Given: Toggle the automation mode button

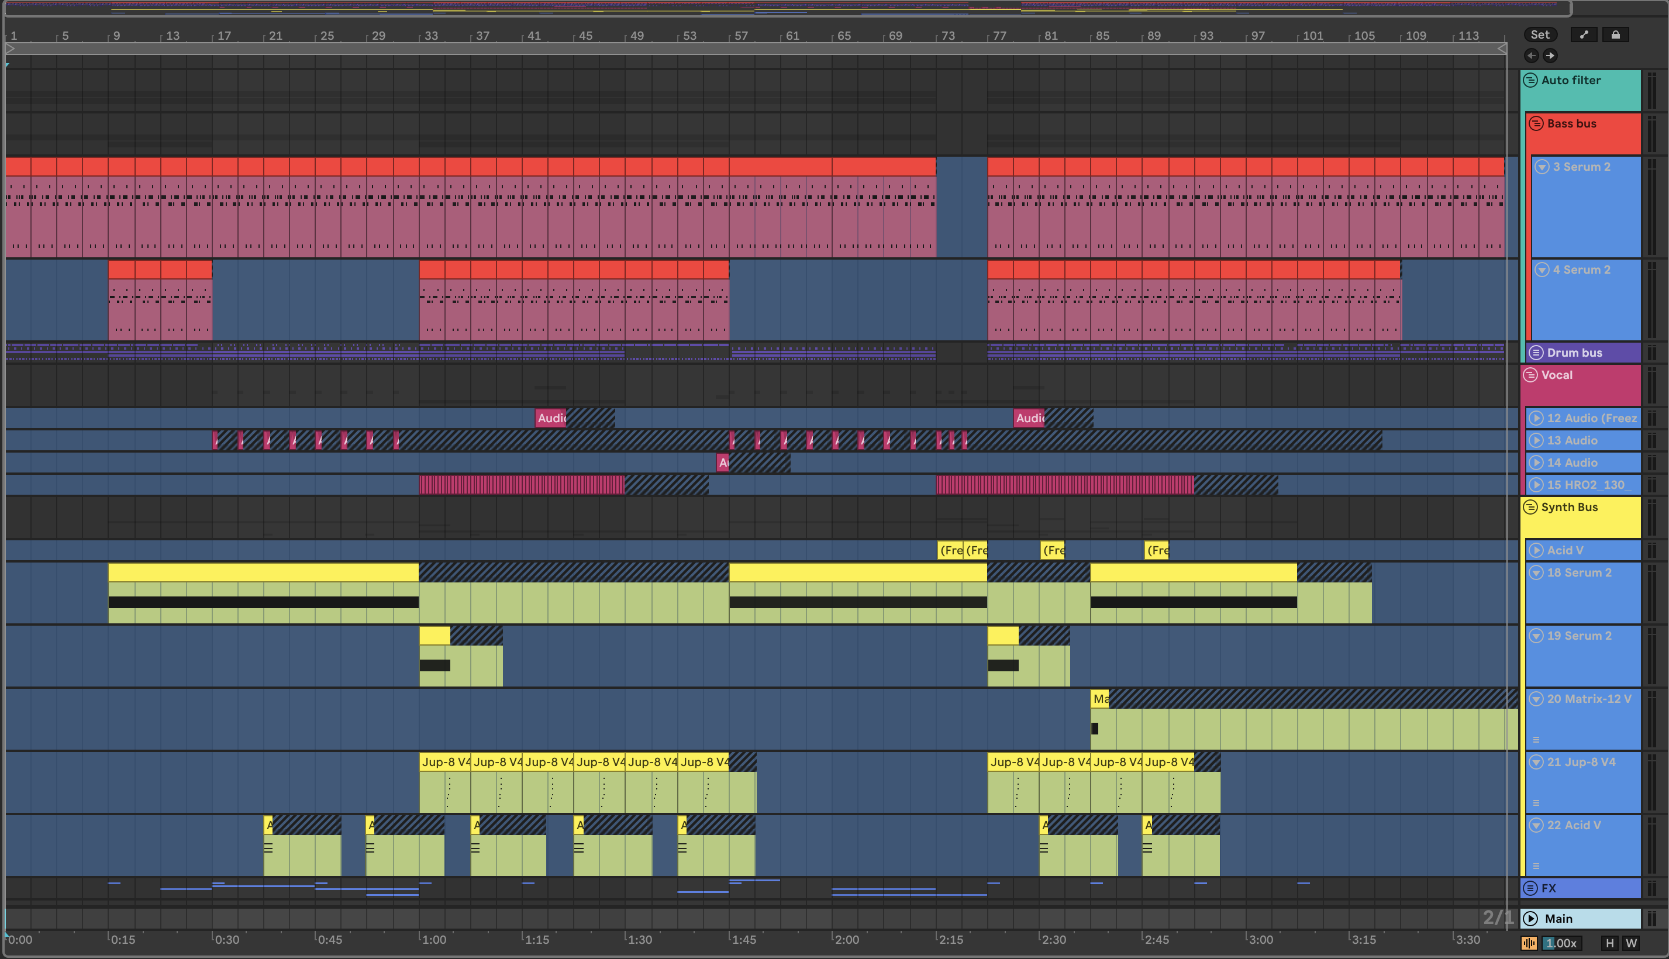Looking at the screenshot, I should 1584,35.
